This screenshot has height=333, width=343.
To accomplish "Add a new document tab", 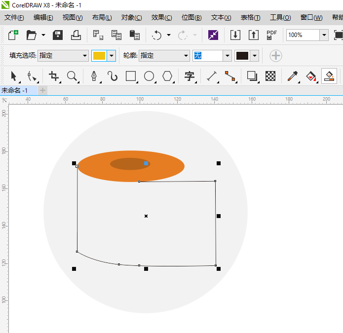I will 43,90.
